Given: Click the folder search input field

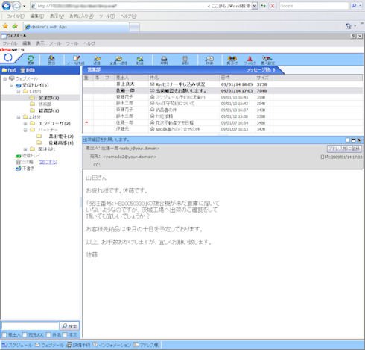Looking at the screenshot, I should pyautogui.click(x=30, y=325).
